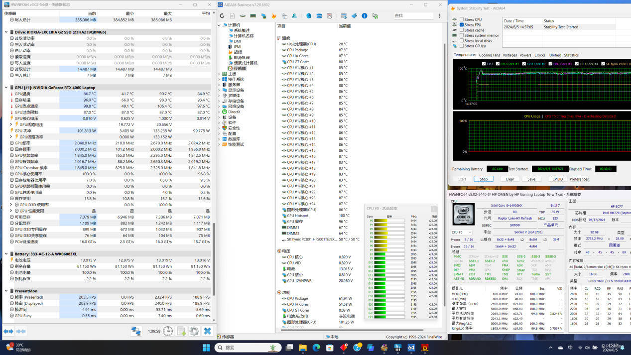631x355 pixels.
Task: Collapse PresentMon section in HWiNFO
Action: [x=6, y=291]
